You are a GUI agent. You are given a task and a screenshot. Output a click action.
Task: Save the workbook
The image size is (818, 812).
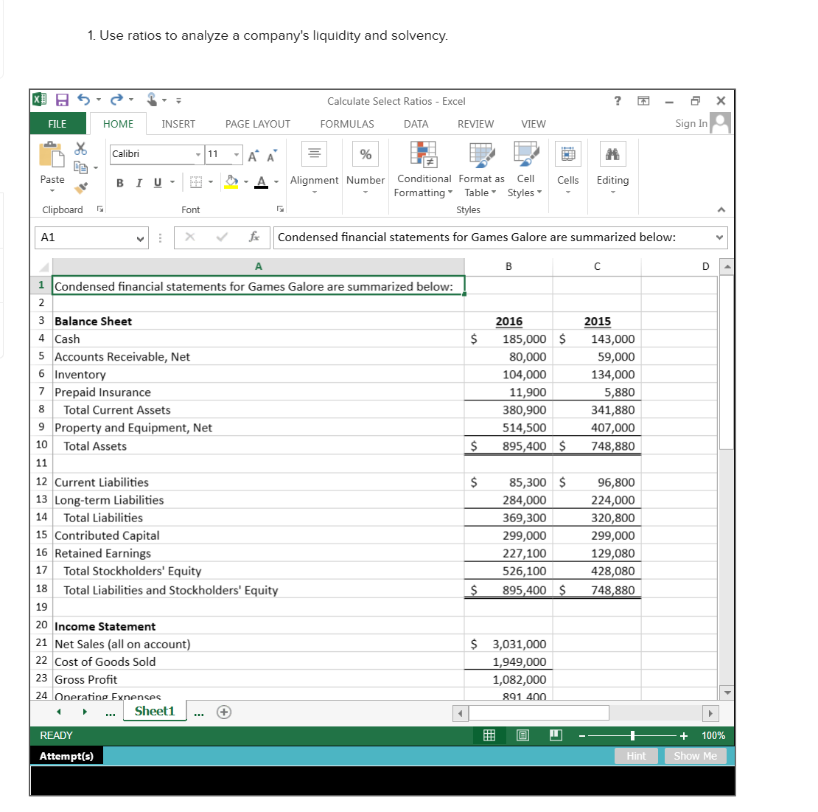[x=62, y=99]
